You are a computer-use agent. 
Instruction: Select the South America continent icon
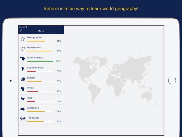23,69
